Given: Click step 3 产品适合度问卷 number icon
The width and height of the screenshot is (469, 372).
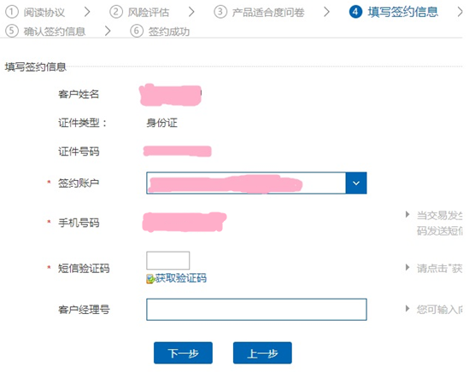Looking at the screenshot, I should [x=220, y=12].
